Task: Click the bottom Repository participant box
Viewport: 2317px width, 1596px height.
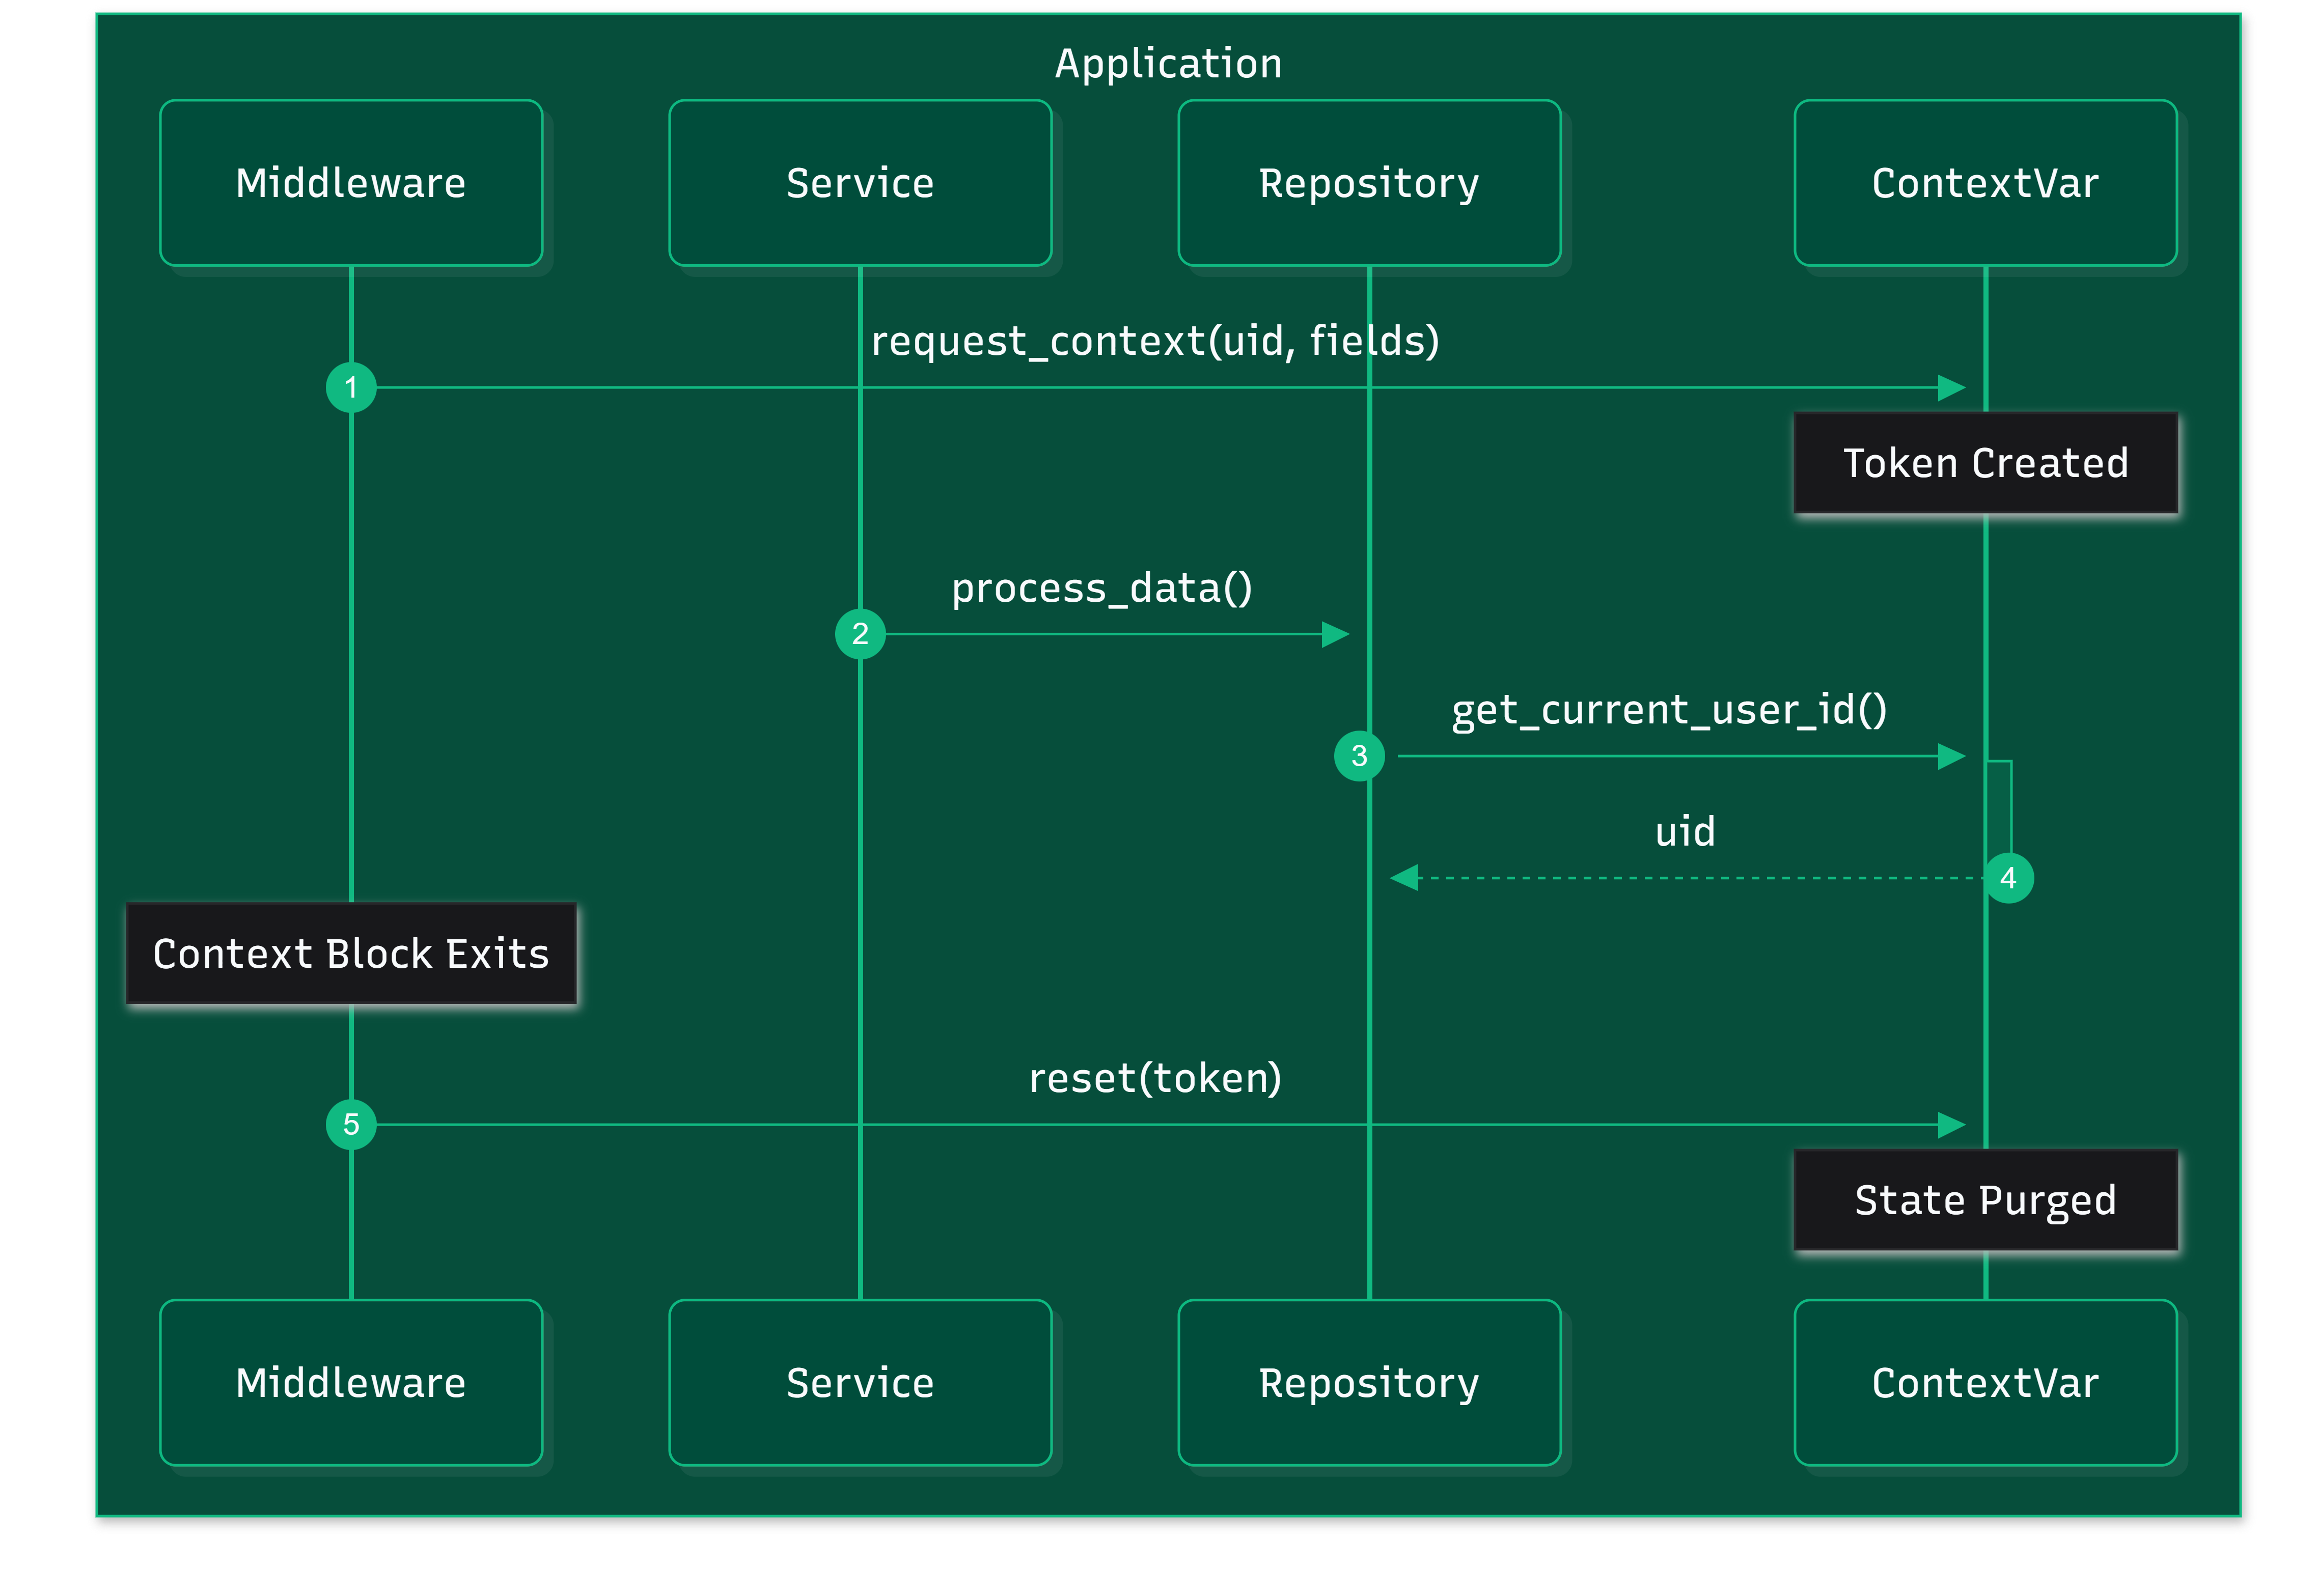Action: tap(1369, 1383)
